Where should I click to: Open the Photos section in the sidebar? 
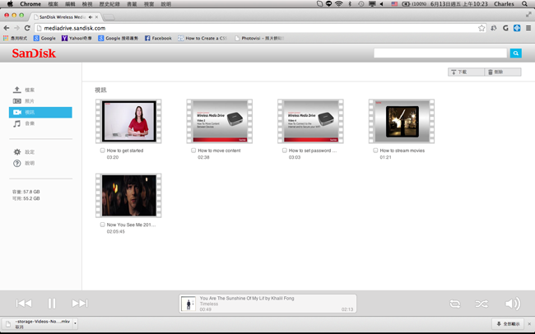click(x=30, y=101)
